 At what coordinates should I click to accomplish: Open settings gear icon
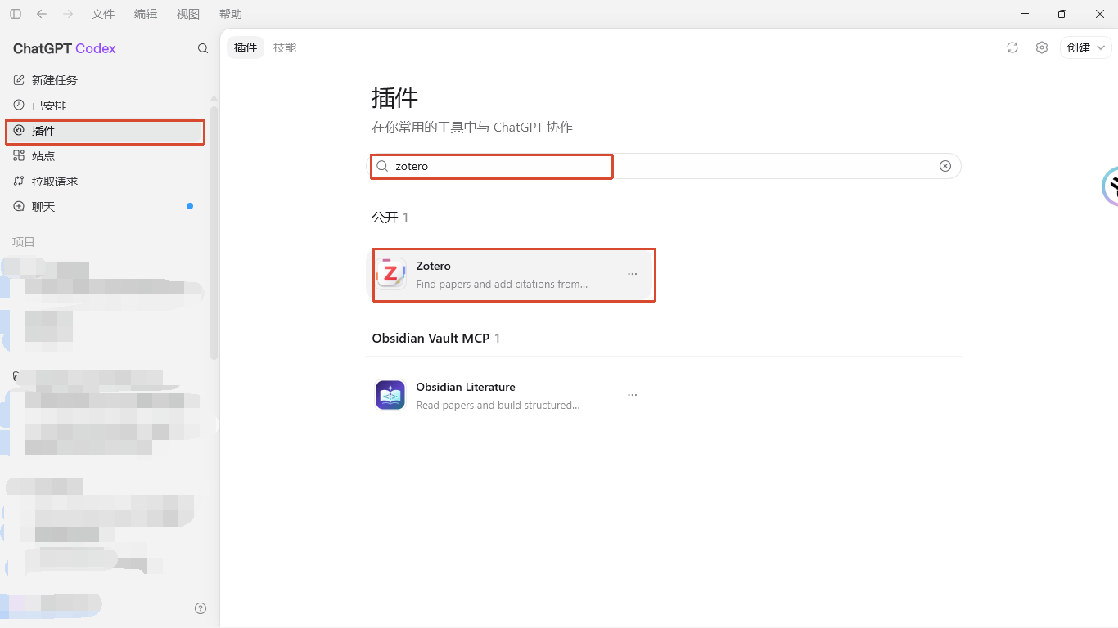tap(1042, 47)
